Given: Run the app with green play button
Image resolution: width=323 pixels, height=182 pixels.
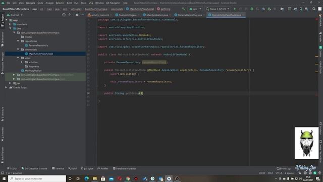Looking at the screenshot, I should click(235, 9).
